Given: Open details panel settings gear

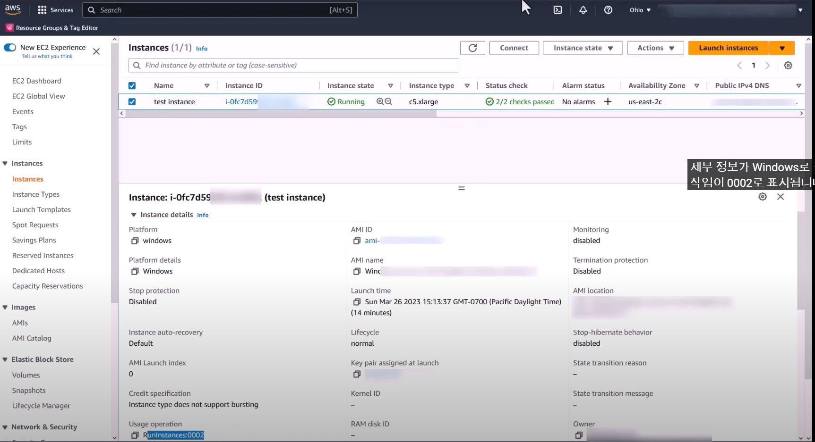Looking at the screenshot, I should click(763, 197).
